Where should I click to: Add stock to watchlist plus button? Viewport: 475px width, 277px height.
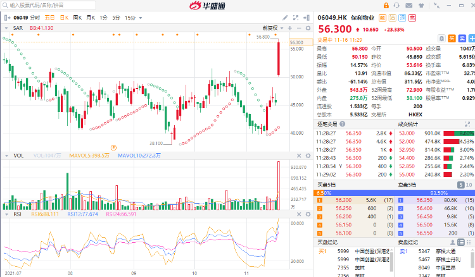tap(472, 39)
